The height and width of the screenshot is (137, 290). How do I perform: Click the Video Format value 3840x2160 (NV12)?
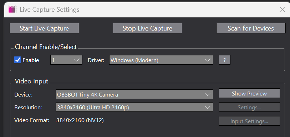pyautogui.click(x=80, y=120)
